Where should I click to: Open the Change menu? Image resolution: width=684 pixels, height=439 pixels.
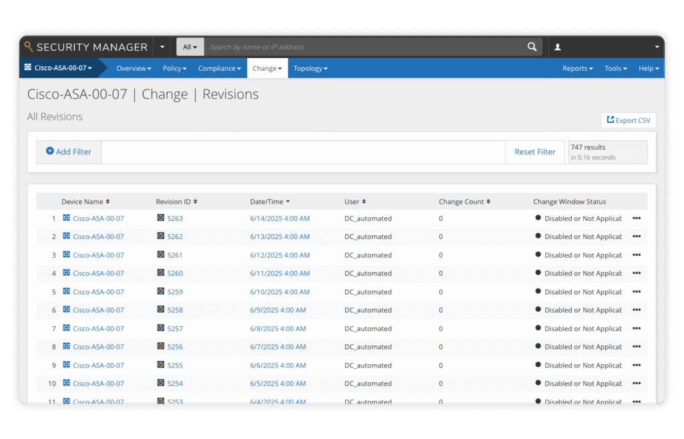(267, 69)
